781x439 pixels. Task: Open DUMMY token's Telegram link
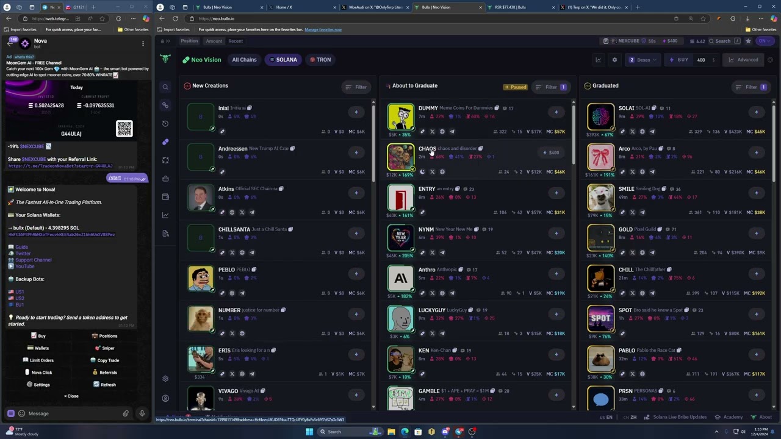[x=452, y=132]
